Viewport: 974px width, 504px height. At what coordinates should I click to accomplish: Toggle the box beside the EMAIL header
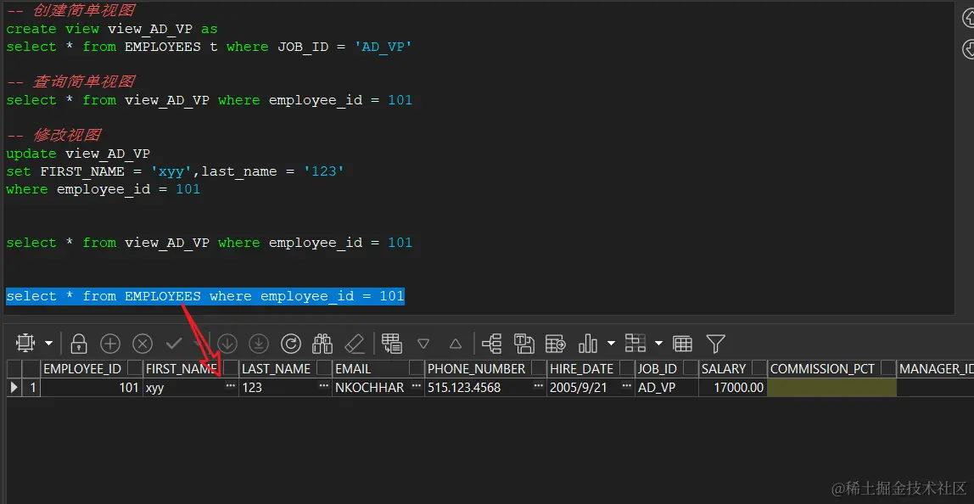click(x=417, y=368)
